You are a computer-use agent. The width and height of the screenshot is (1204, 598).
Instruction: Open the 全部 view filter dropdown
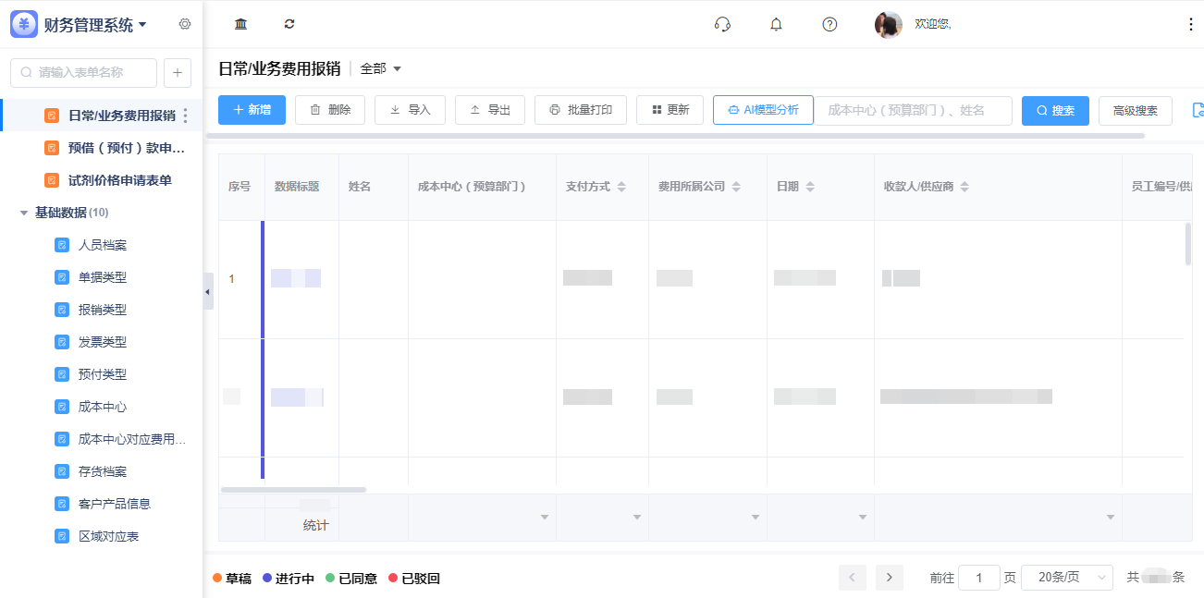pyautogui.click(x=380, y=68)
